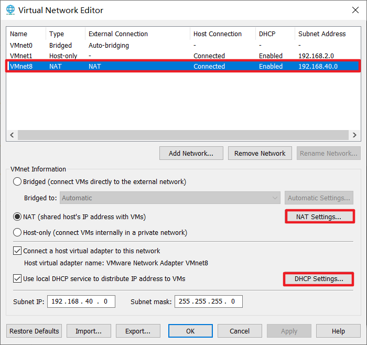Image resolution: width=367 pixels, height=345 pixels.
Task: Toggle Connect a host virtual adapter checkbox
Action: click(17, 251)
